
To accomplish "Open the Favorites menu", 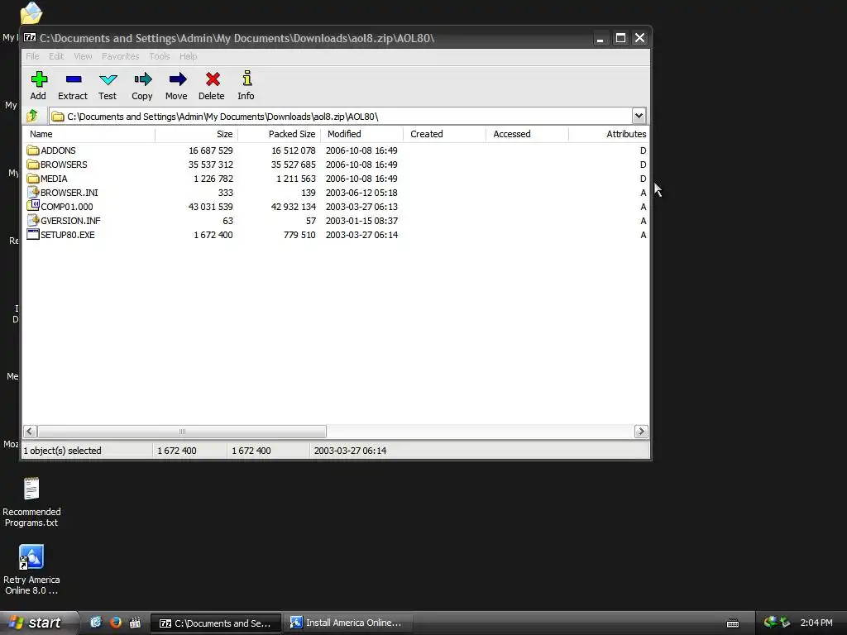I will pyautogui.click(x=121, y=56).
